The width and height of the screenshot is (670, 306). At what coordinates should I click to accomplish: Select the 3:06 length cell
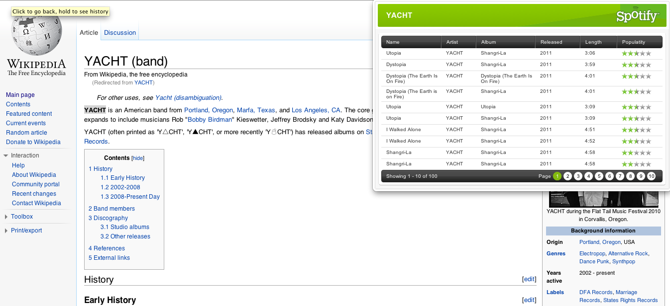pyautogui.click(x=590, y=53)
